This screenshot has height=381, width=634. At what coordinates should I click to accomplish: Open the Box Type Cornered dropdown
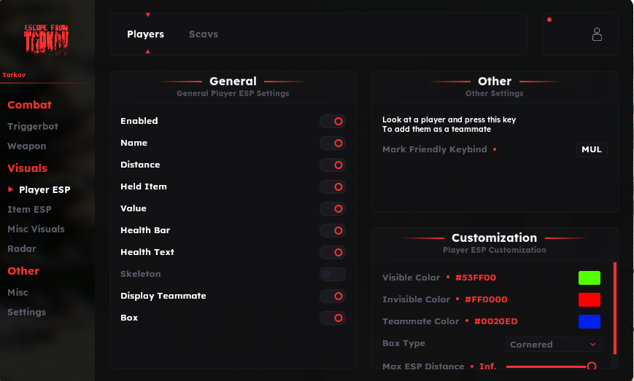tap(553, 344)
